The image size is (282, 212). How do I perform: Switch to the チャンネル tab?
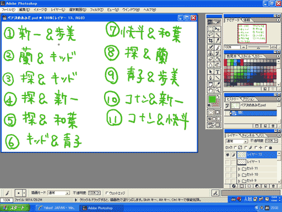[248, 135]
